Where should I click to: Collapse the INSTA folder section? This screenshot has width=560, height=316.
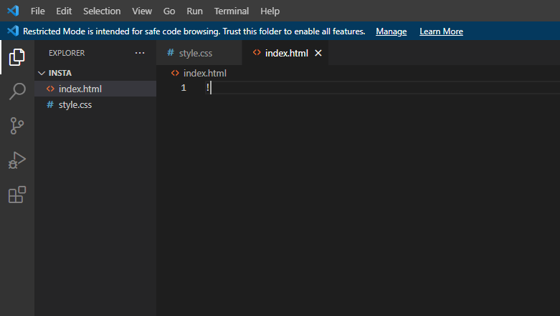(42, 73)
